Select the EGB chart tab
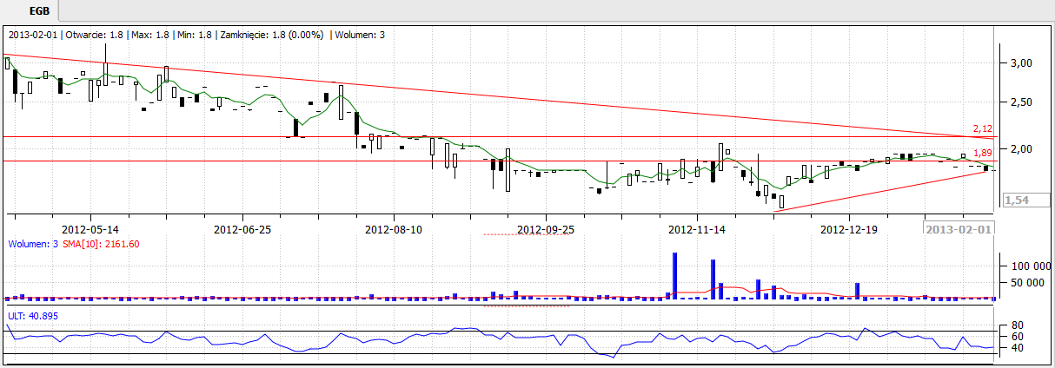Viewport: 1055px width, 368px height. pyautogui.click(x=38, y=12)
